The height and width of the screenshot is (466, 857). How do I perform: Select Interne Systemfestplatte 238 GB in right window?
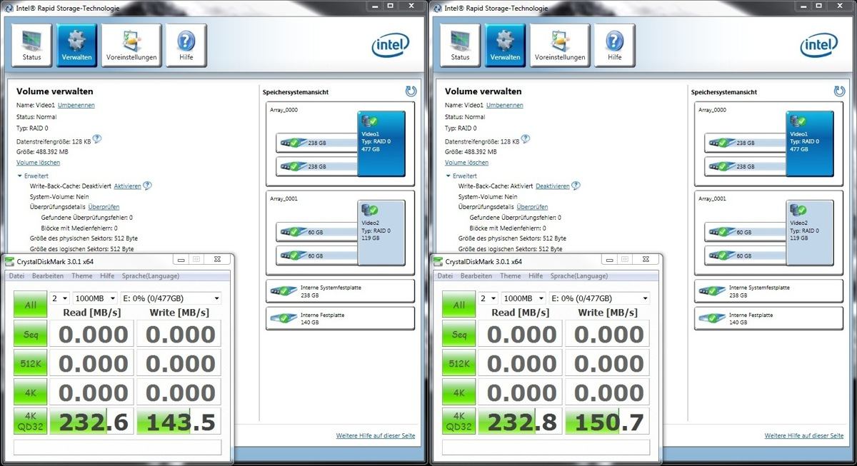[x=768, y=291]
